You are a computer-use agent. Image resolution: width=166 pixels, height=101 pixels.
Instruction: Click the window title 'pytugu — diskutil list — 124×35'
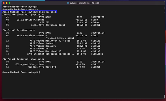pyautogui.click(x=84, y=3)
